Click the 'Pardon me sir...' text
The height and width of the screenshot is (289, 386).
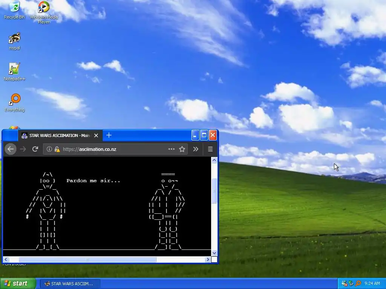[93, 181]
